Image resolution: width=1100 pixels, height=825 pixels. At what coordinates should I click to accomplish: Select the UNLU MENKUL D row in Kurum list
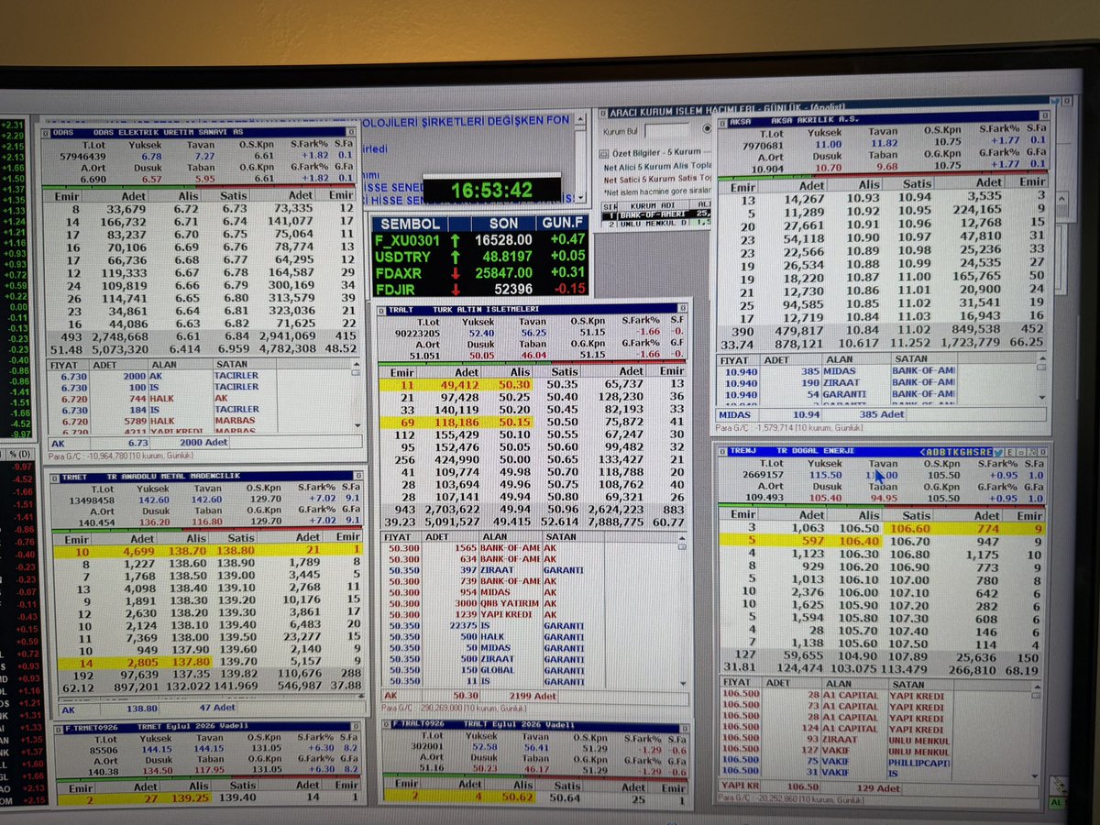[656, 224]
